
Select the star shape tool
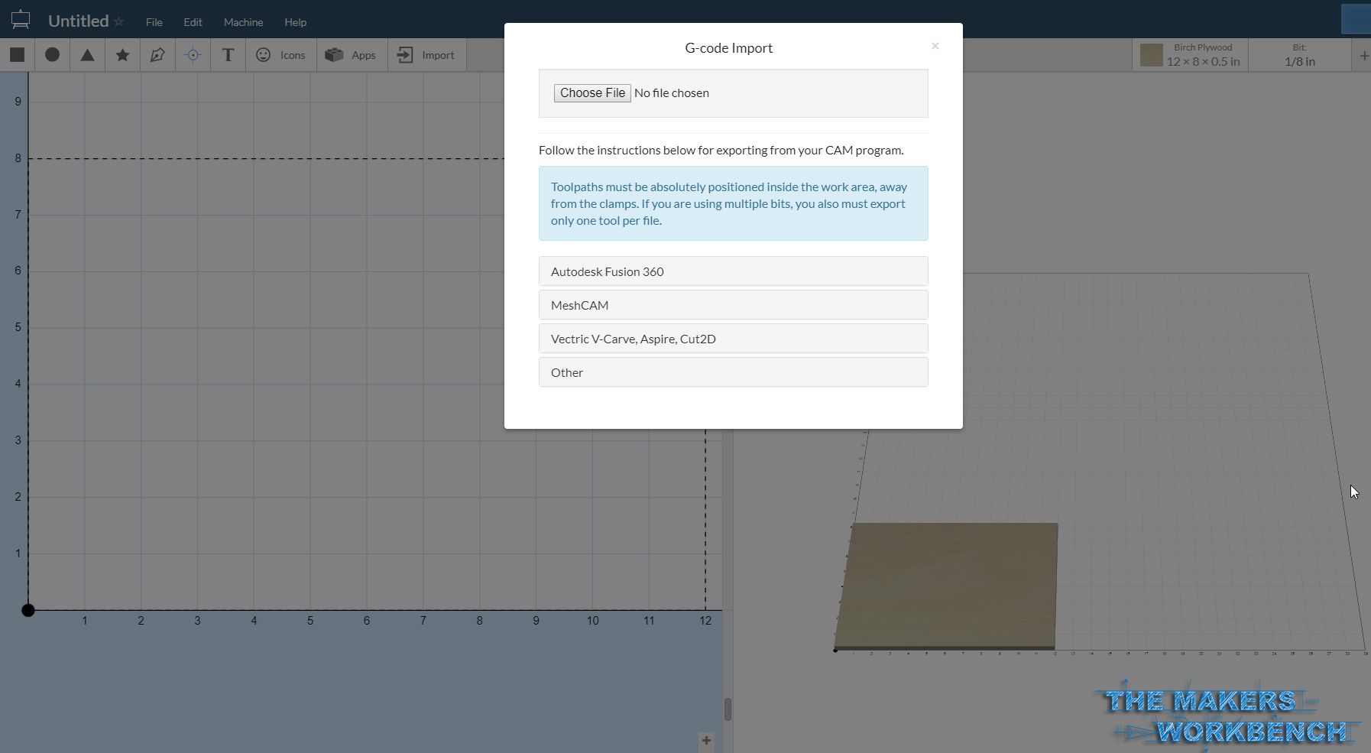(122, 54)
